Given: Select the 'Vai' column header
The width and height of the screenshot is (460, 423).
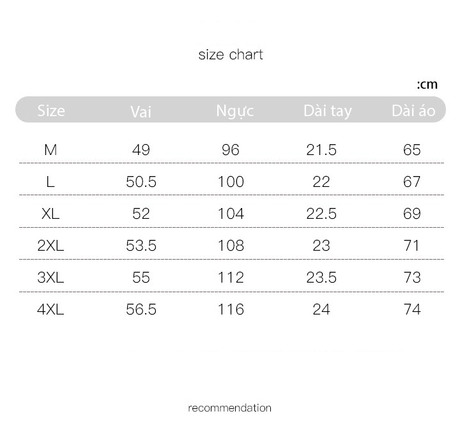Looking at the screenshot, I should [141, 112].
